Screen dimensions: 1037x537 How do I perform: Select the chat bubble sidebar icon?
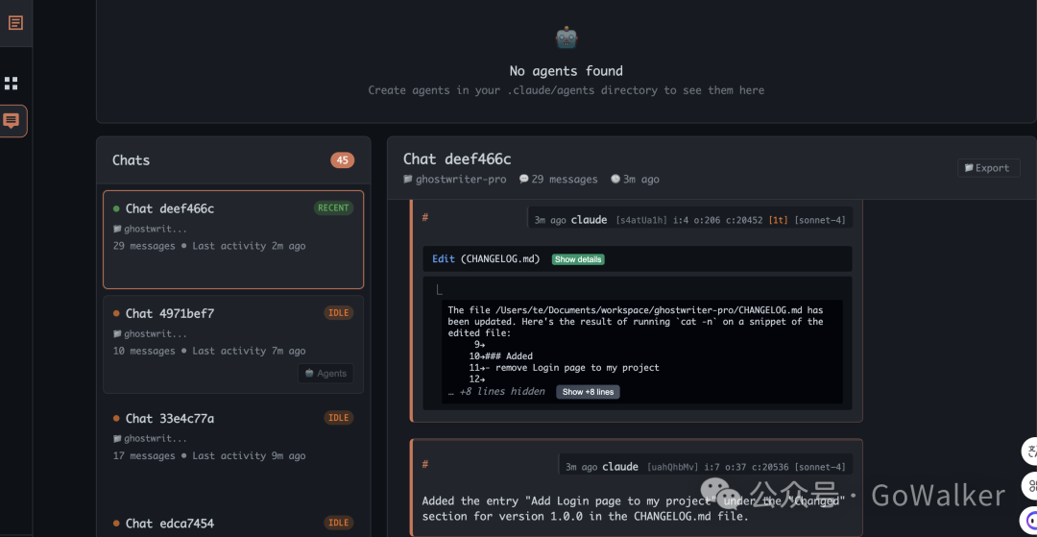[x=12, y=121]
